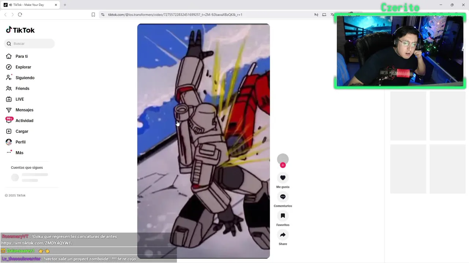The height and width of the screenshot is (263, 469).
Task: Click Daiansuarez1 username in chat
Action: (x=21, y=251)
